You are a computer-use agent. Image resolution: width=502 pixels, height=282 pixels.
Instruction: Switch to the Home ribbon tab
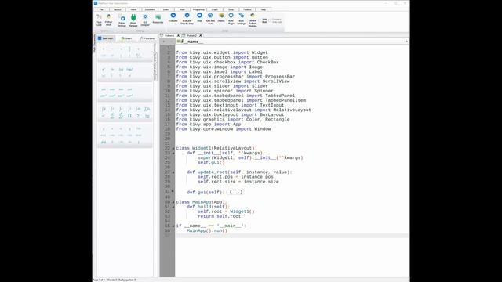point(133,9)
